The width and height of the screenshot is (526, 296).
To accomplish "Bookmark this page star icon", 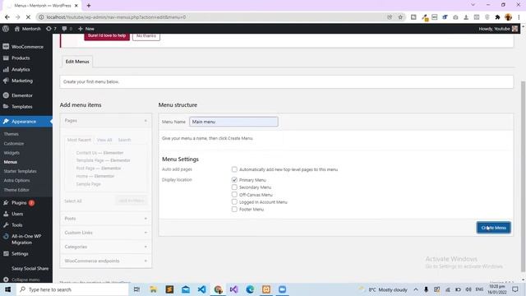I will tap(400, 17).
